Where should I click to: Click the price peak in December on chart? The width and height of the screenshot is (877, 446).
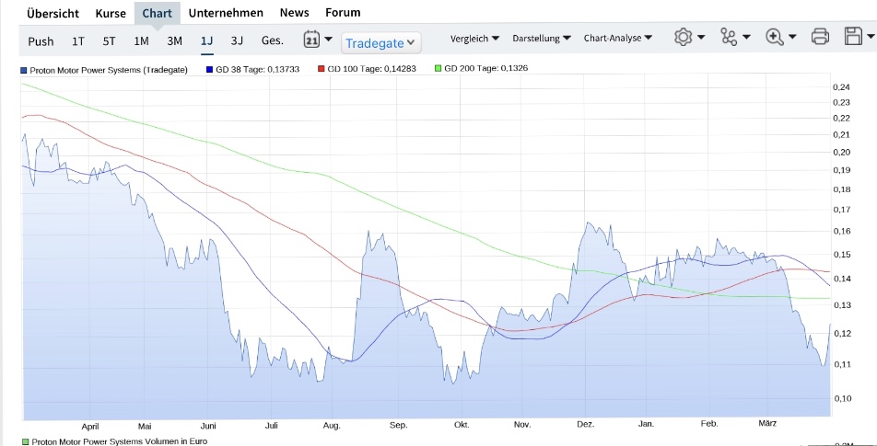click(589, 223)
